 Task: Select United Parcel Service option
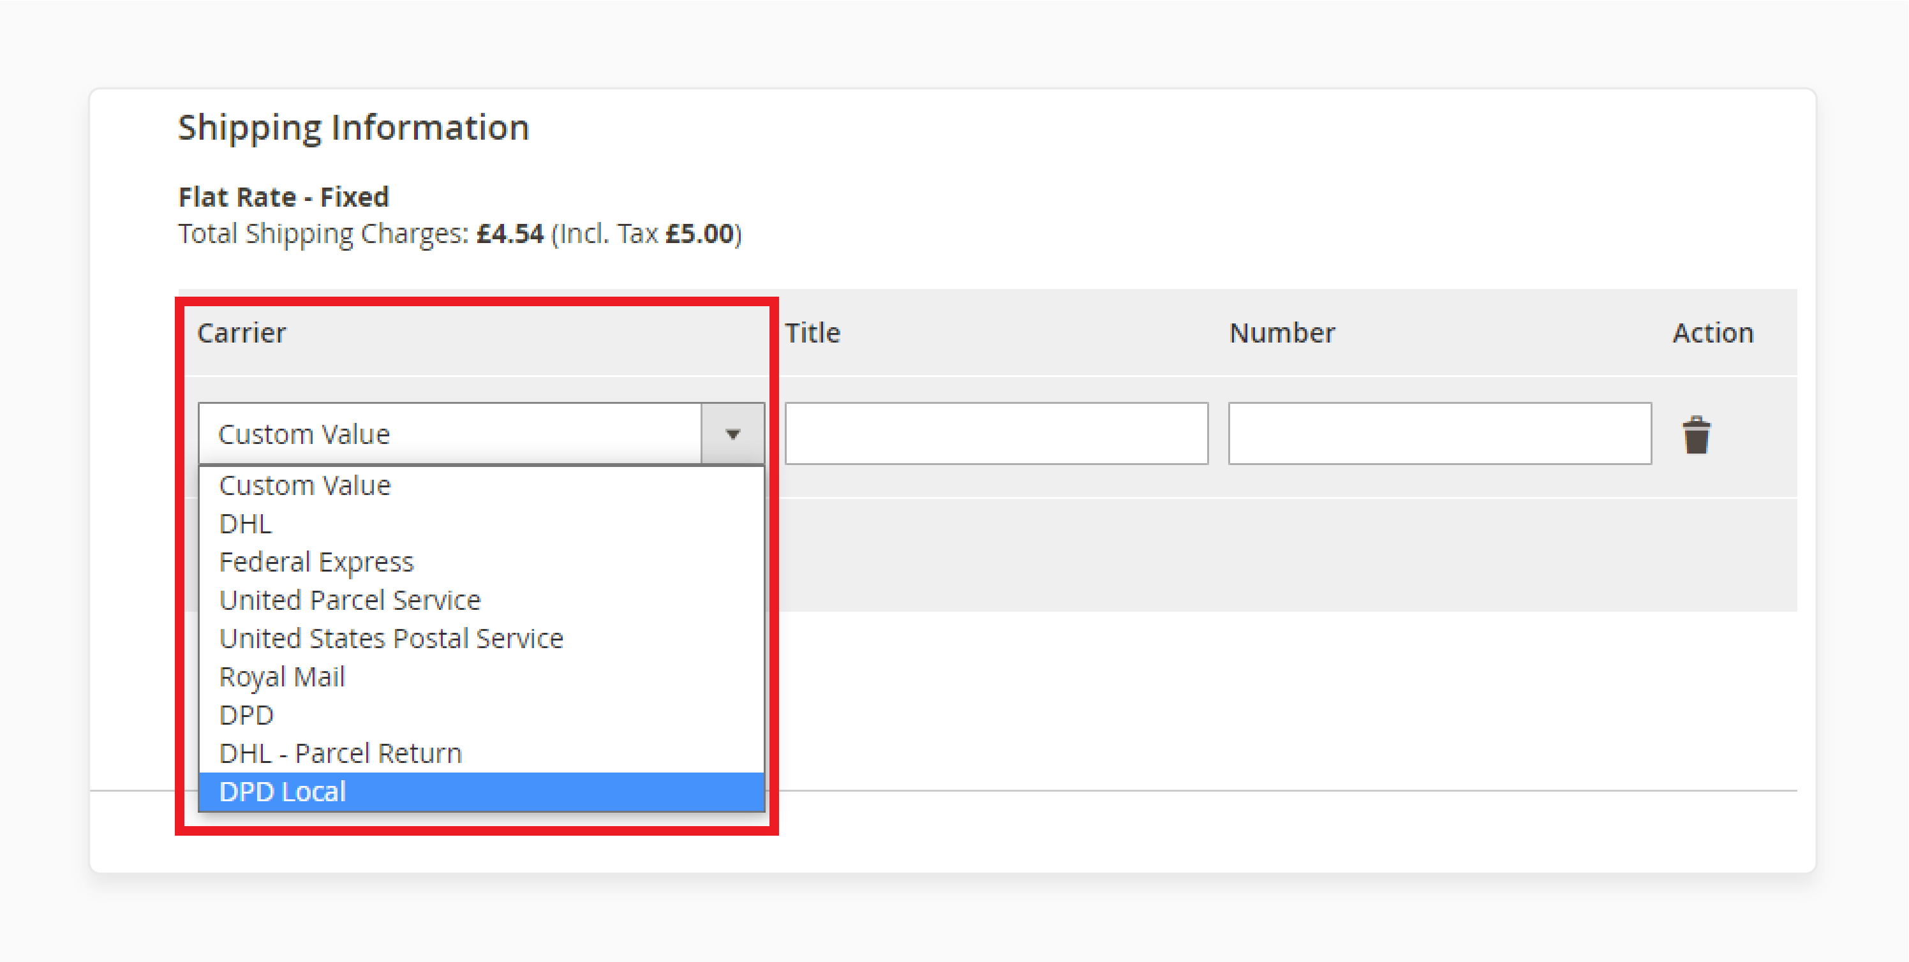(x=482, y=600)
